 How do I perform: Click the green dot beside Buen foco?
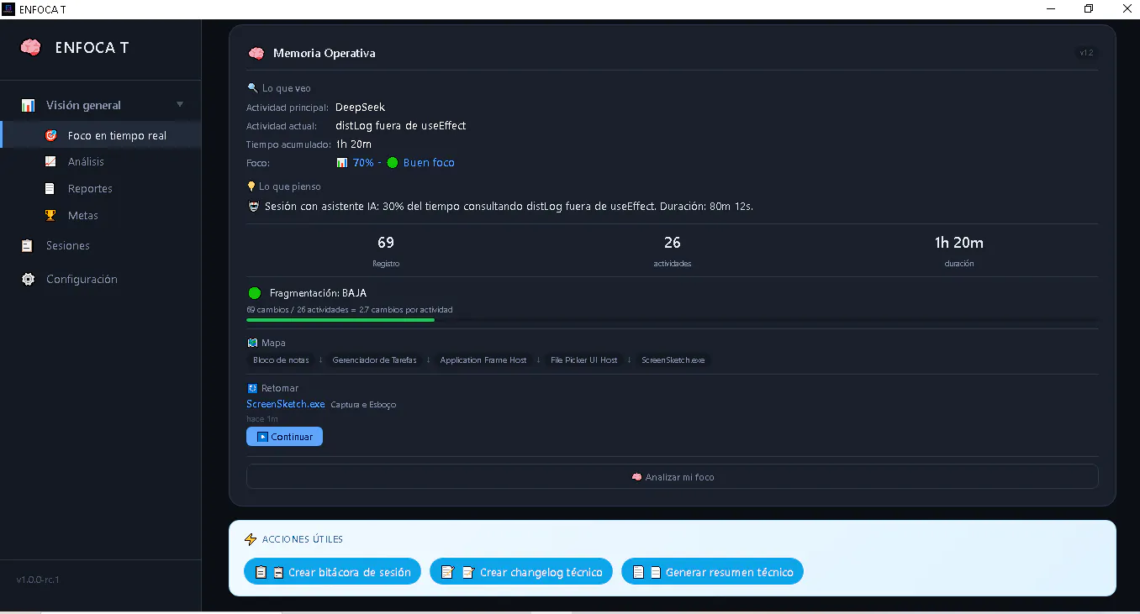[393, 162]
